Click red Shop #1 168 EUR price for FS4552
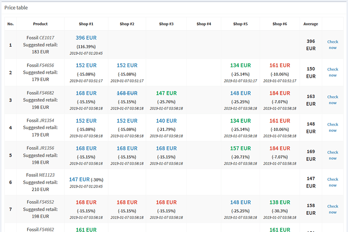348x232 pixels. 86,202
